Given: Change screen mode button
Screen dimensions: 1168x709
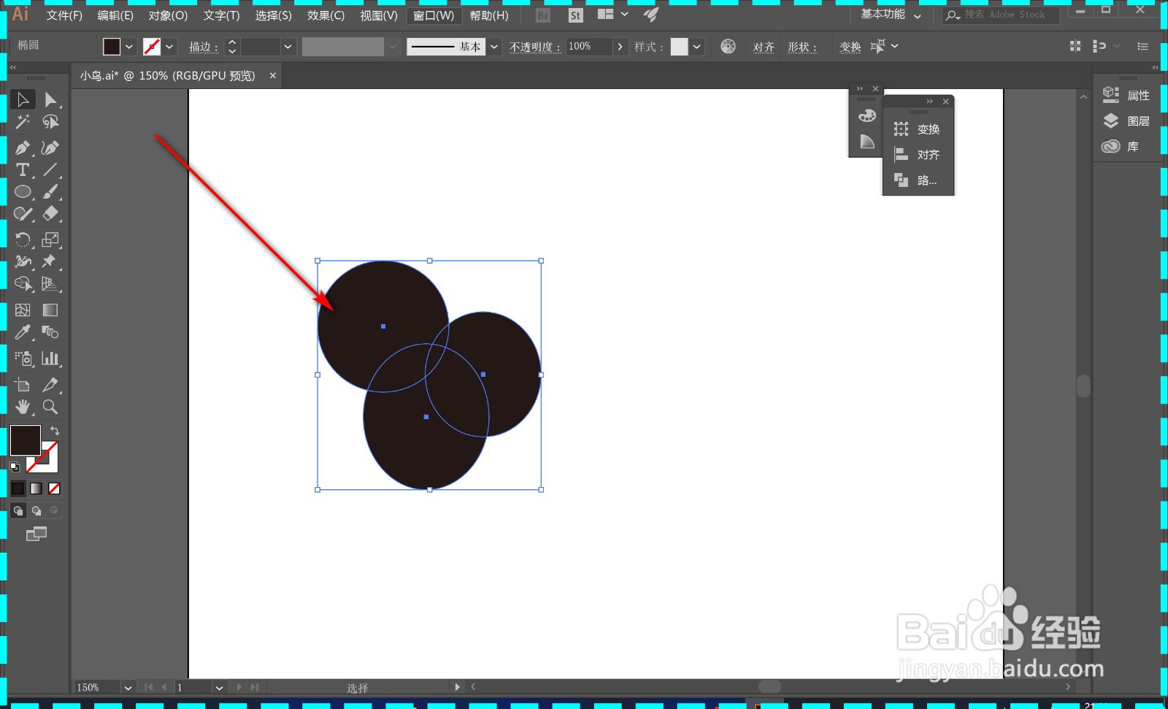Looking at the screenshot, I should [x=36, y=534].
